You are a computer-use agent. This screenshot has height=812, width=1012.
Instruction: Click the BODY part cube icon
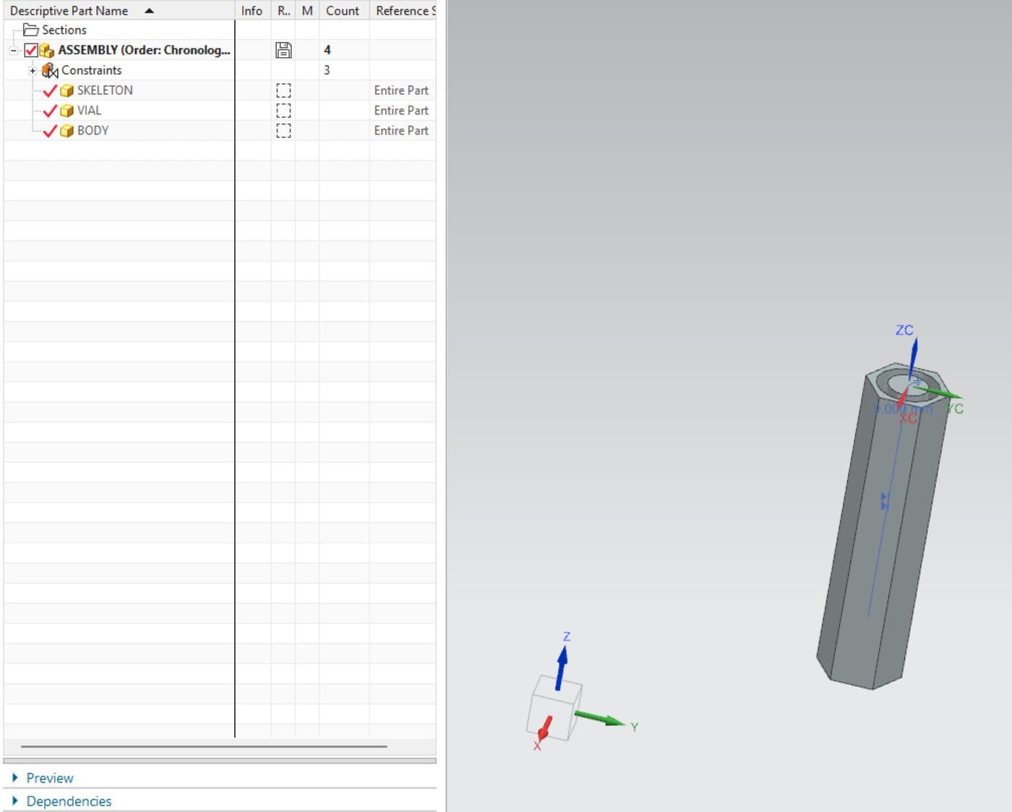pyautogui.click(x=67, y=131)
